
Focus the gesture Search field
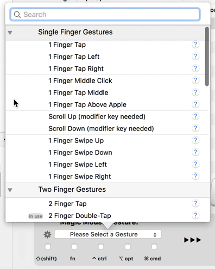click(x=105, y=14)
